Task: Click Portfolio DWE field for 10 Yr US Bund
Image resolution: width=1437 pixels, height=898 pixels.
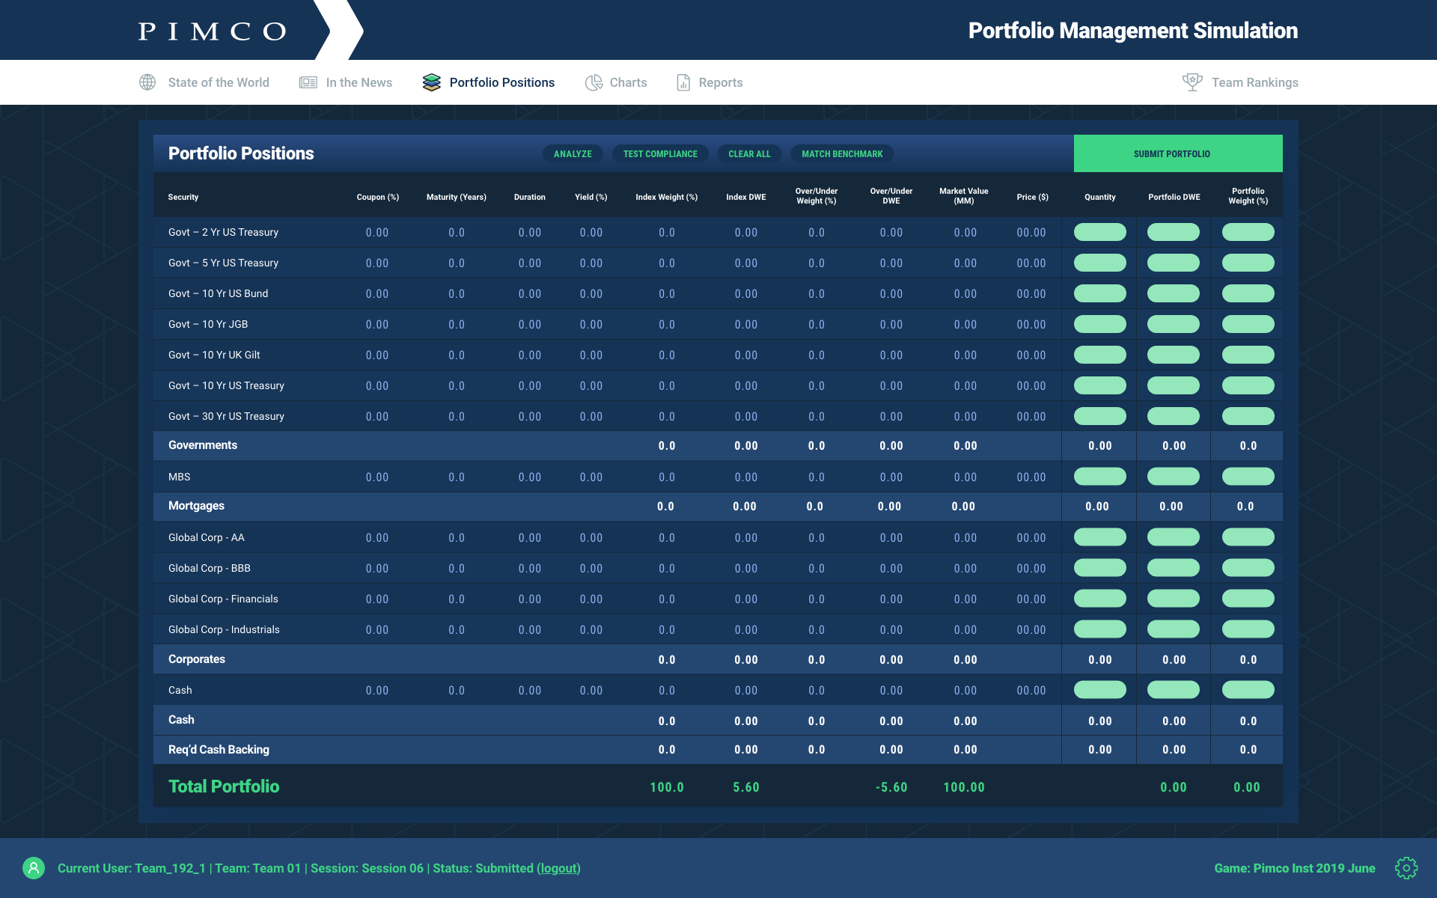Action: click(x=1174, y=293)
